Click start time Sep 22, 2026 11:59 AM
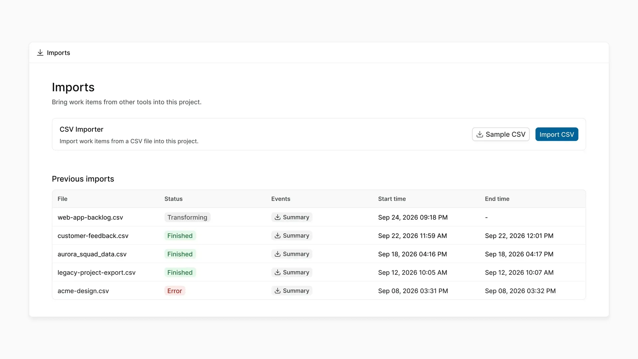Viewport: 638px width, 359px height. [412, 236]
